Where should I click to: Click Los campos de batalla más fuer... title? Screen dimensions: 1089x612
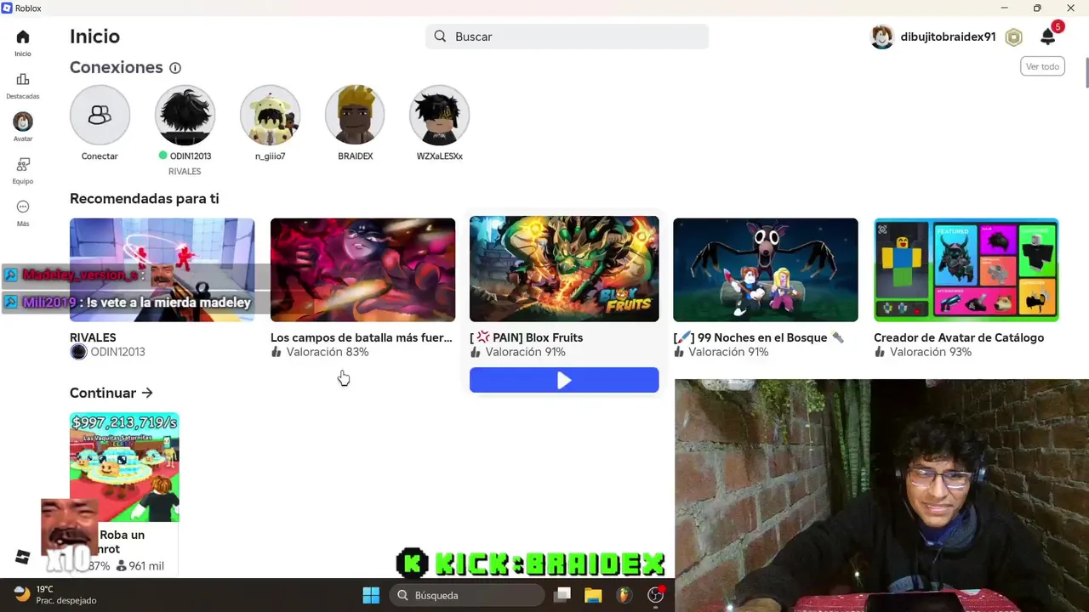tap(362, 337)
